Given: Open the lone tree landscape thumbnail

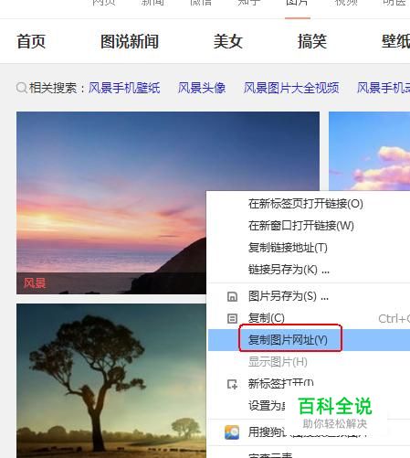Looking at the screenshot, I should pos(111,380).
